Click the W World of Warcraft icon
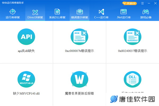Image resolution: width=159 pixels, height=106 pixels. coord(79,79)
